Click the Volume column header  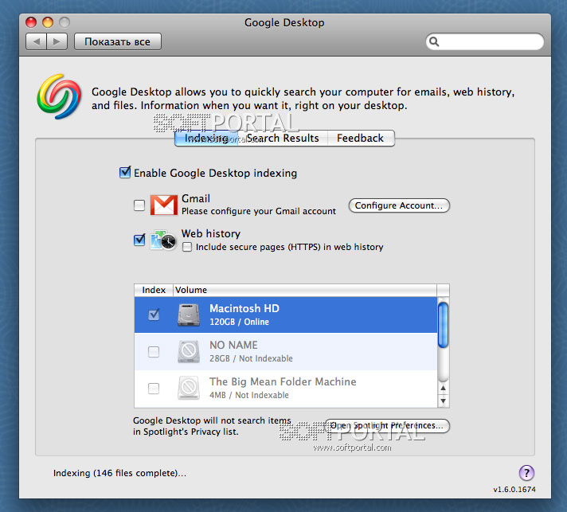click(305, 290)
